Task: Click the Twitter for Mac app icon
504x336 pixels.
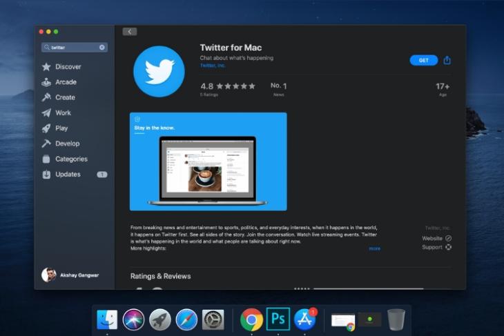Action: 159,71
